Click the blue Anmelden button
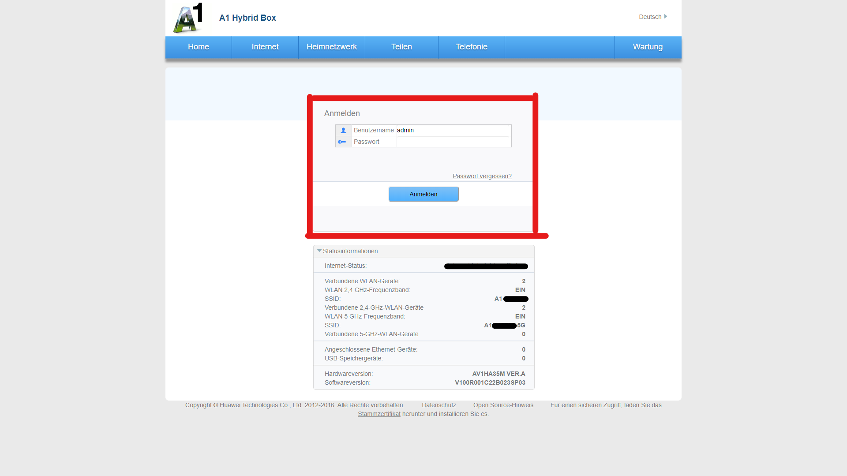Viewport: 847px width, 476px height. tap(423, 194)
